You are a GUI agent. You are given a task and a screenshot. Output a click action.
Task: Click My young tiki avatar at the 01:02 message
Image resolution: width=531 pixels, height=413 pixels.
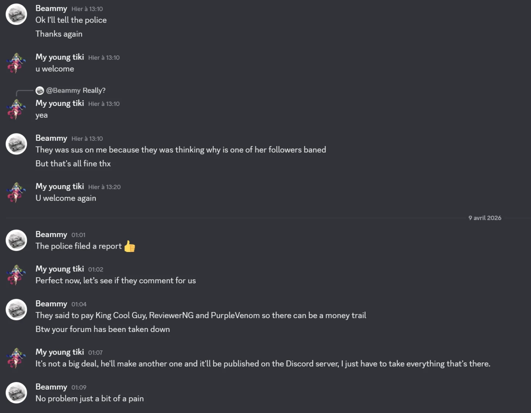(x=16, y=275)
